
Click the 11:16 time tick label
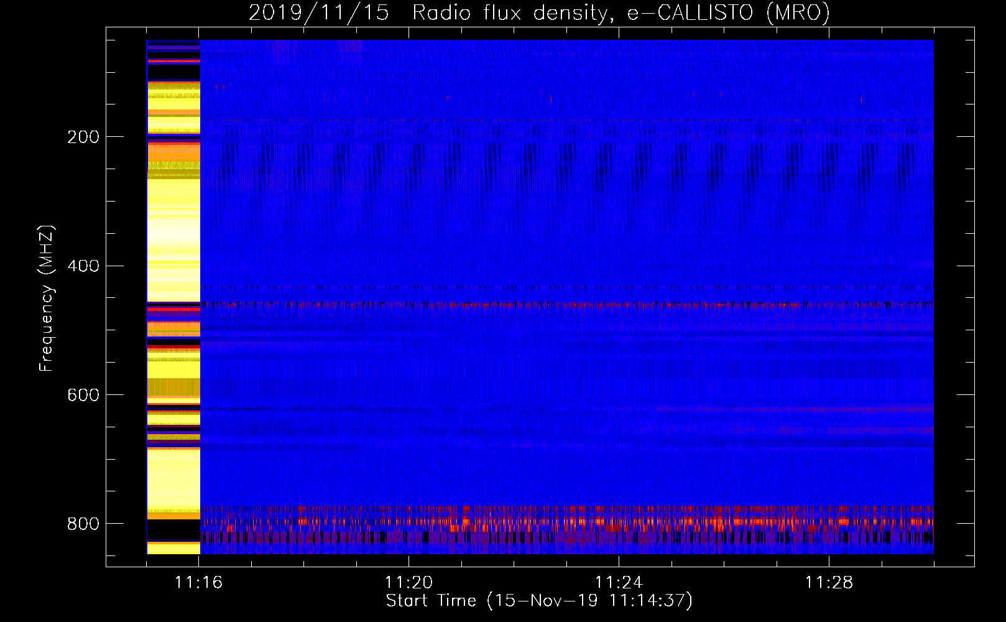tap(199, 583)
